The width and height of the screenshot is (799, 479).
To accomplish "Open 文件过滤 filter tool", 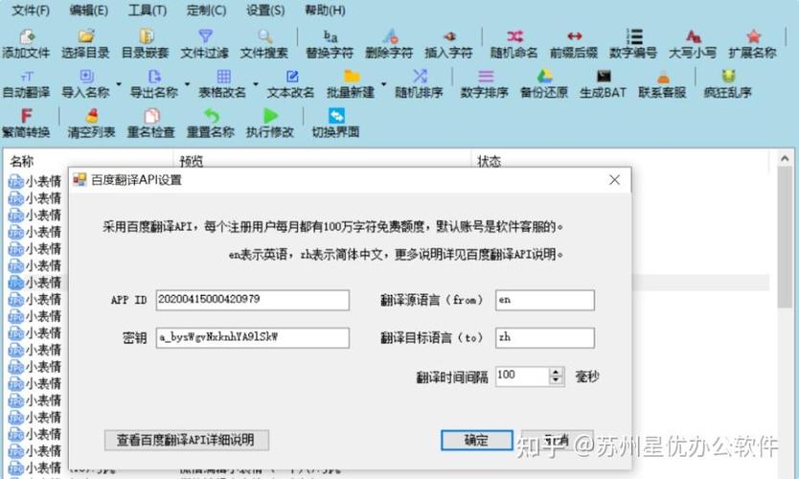I will tap(205, 44).
